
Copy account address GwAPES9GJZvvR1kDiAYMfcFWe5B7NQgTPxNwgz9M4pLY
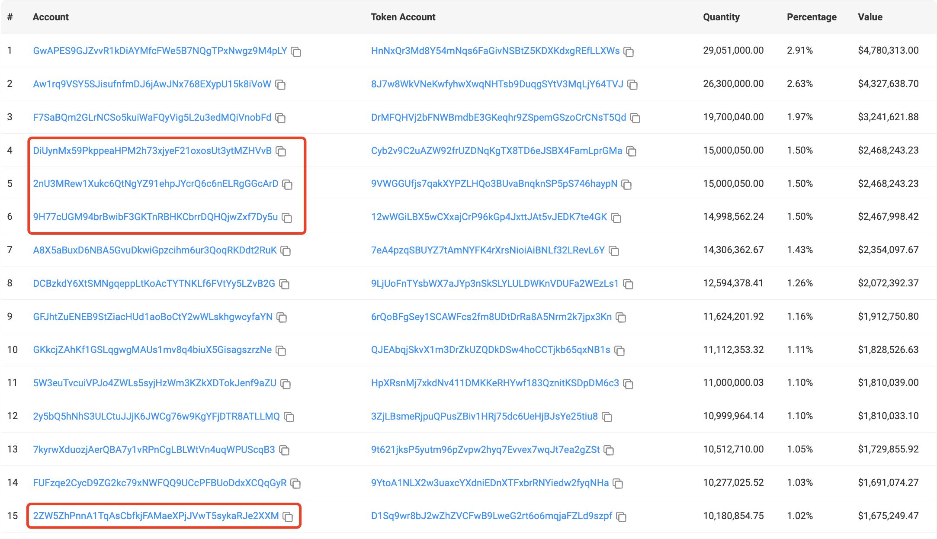pyautogui.click(x=296, y=51)
